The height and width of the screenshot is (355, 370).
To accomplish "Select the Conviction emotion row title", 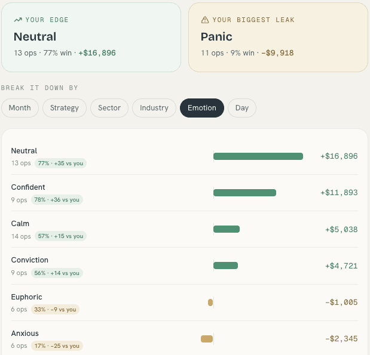I will 30,260.
